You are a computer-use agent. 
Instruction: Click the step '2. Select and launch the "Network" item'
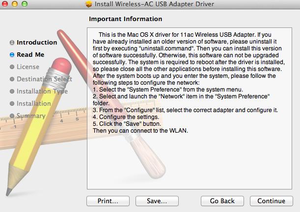(x=181, y=100)
